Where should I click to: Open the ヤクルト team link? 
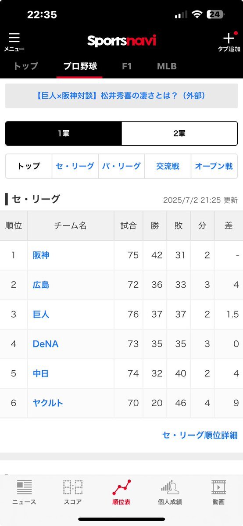pyautogui.click(x=48, y=403)
